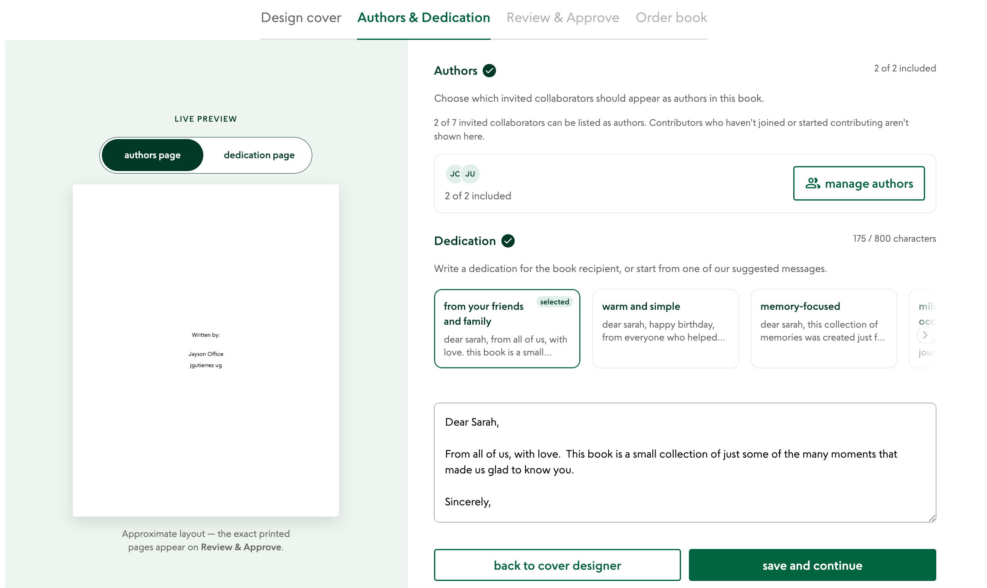Image resolution: width=987 pixels, height=588 pixels.
Task: Click the next arrow on suggested messages
Action: pos(925,335)
